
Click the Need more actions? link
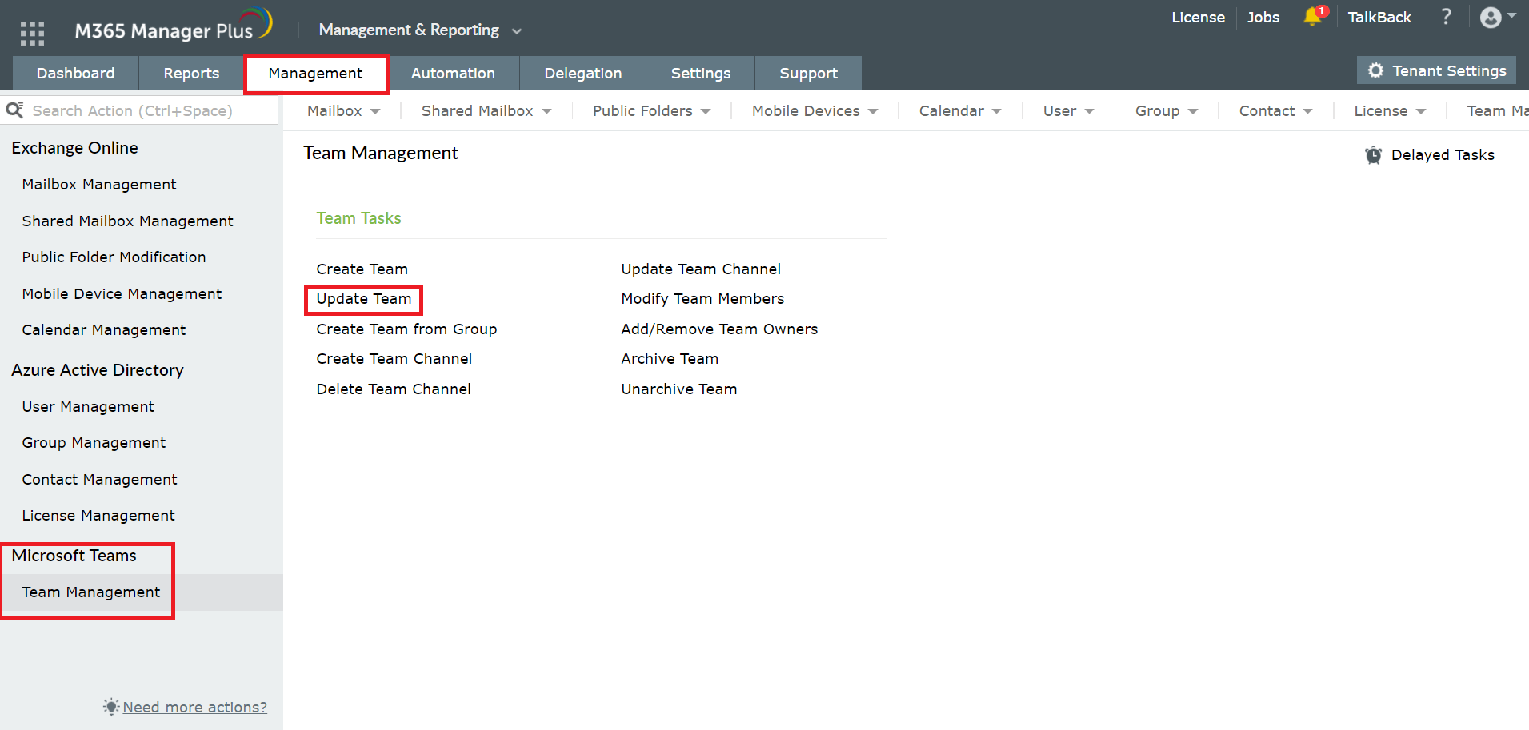click(x=195, y=708)
